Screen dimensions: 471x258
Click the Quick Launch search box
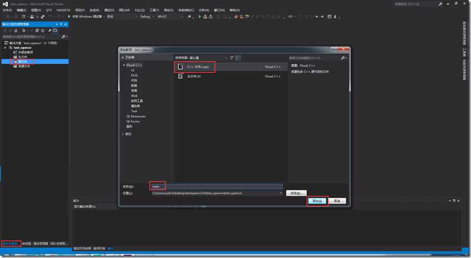tap(416, 4)
